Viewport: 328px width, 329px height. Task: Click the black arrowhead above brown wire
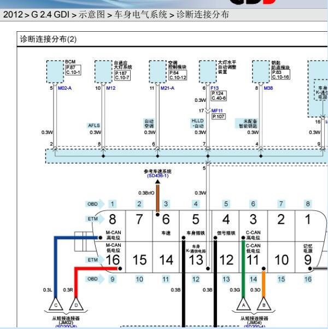[x=157, y=181]
